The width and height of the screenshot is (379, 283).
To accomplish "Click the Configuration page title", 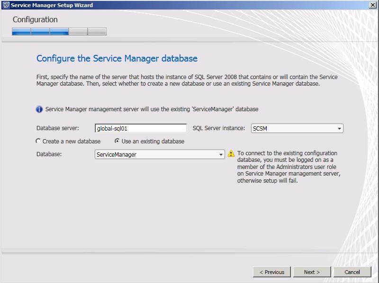I will coord(35,20).
